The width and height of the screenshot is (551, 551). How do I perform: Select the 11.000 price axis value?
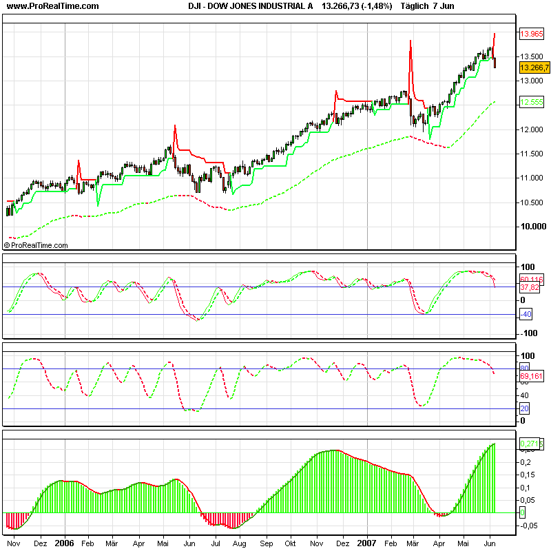tap(531, 178)
